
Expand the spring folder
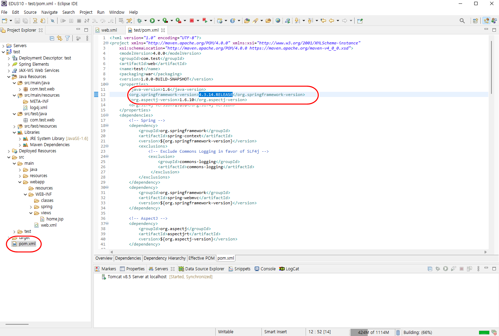pos(31,207)
